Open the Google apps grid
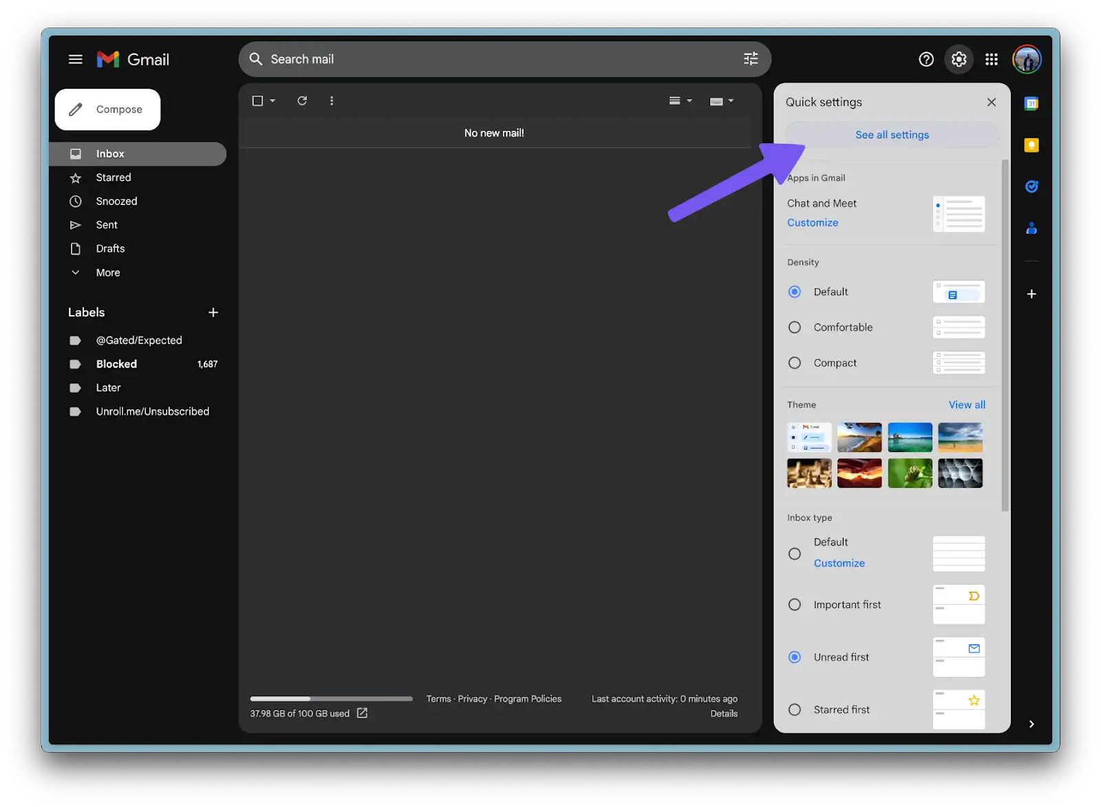The image size is (1101, 807). (x=992, y=59)
